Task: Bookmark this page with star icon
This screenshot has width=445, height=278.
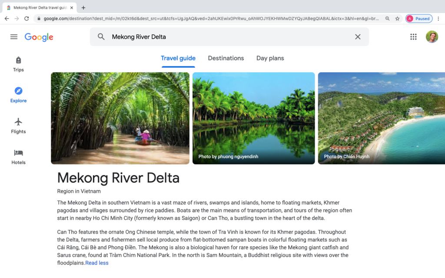Action: tap(397, 19)
